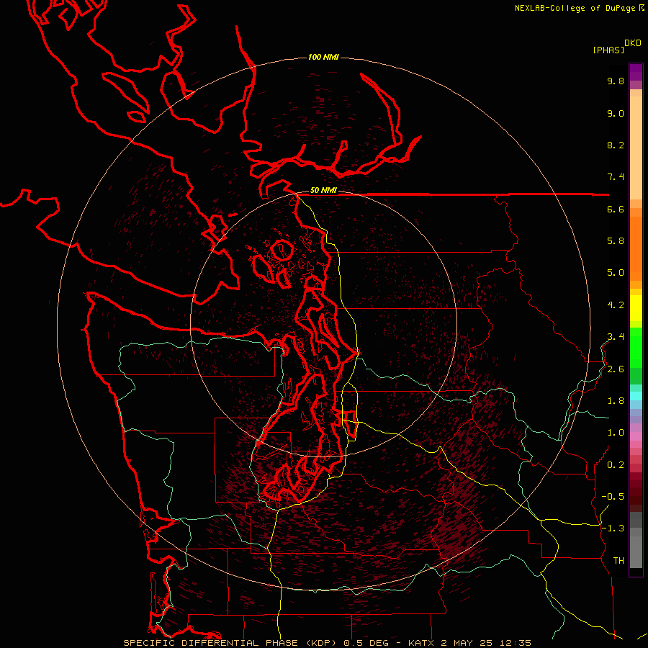Click the [PHAS] label above the color scale
The height and width of the screenshot is (648, 648).
pyautogui.click(x=608, y=50)
